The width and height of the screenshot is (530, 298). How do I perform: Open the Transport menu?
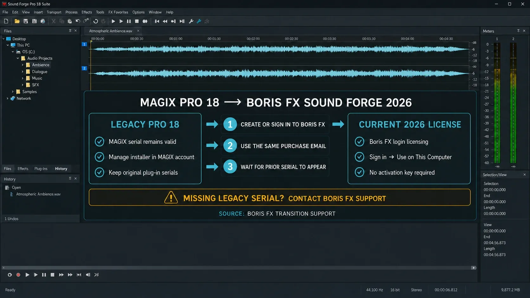(54, 12)
